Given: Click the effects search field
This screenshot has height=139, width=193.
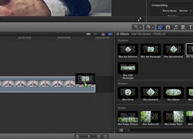Looking at the screenshot, I should tap(160, 130).
